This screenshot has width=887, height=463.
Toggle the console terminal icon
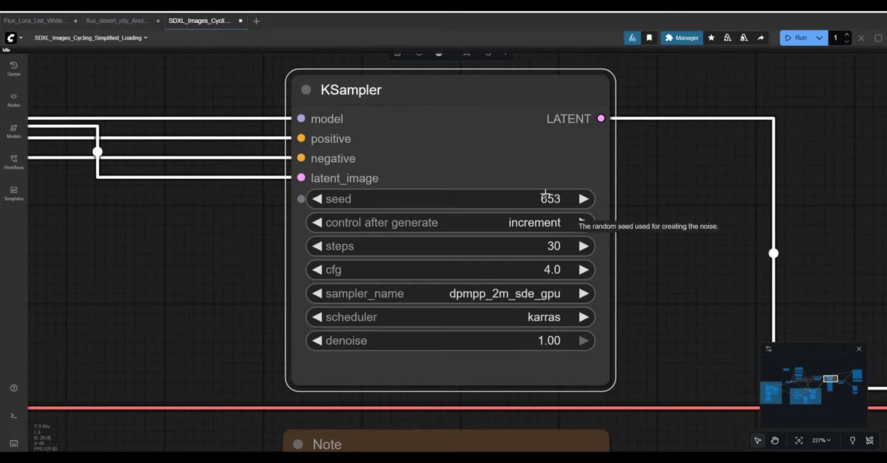coord(13,416)
